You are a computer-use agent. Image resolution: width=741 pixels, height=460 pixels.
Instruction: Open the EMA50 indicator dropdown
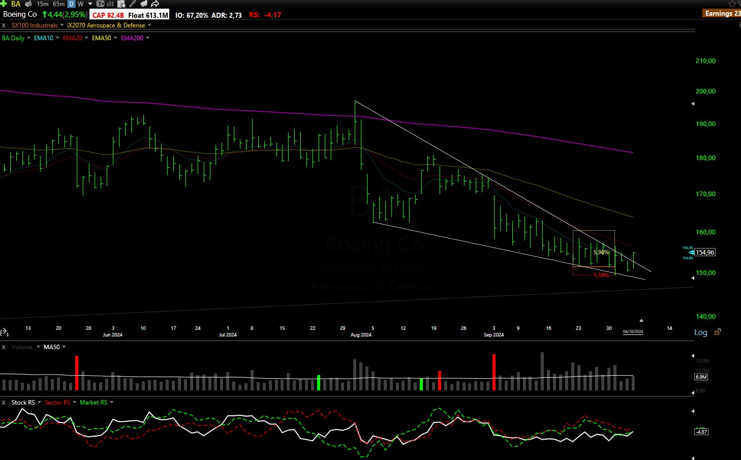click(115, 38)
